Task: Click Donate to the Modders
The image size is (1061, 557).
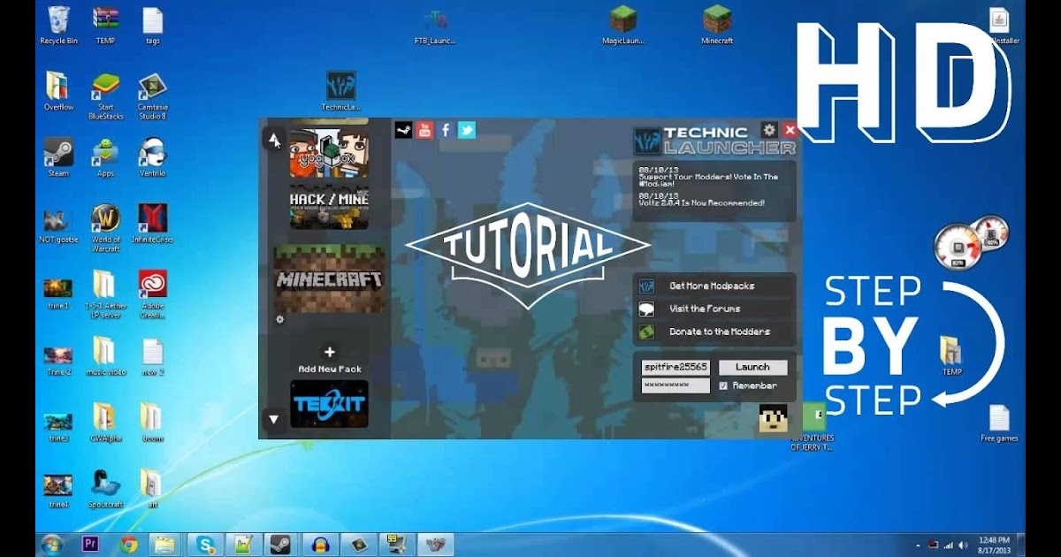Action: click(714, 332)
